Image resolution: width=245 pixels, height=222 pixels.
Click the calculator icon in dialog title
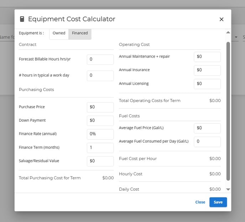(x=22, y=19)
